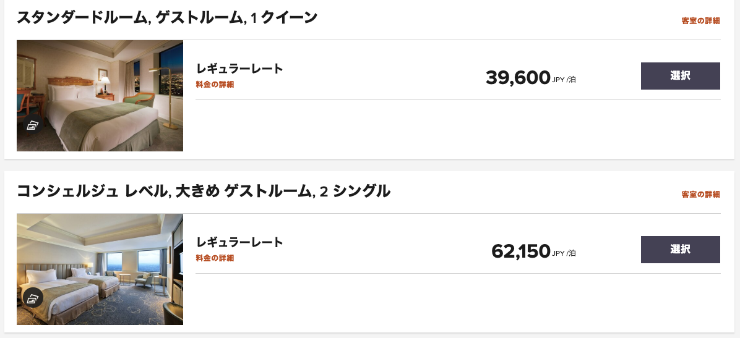The height and width of the screenshot is (338, 740).
Task: Open photo gallery icon on queen room image
Action: (x=33, y=125)
